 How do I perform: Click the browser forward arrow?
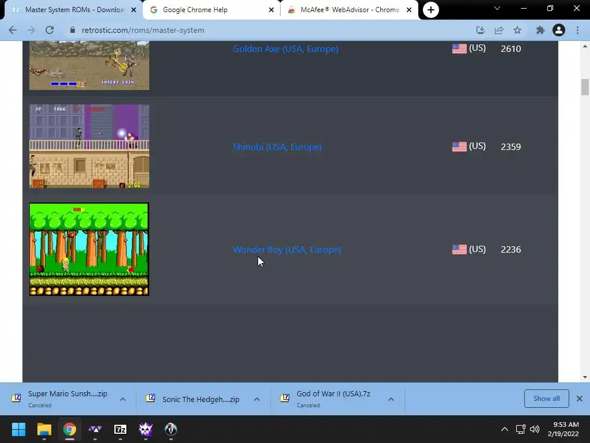point(31,30)
